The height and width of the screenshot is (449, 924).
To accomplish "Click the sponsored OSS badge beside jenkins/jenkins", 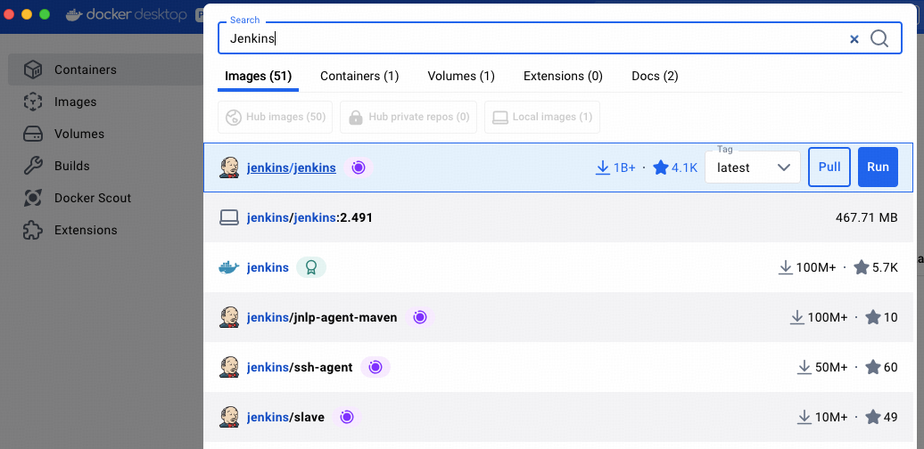I will (359, 167).
